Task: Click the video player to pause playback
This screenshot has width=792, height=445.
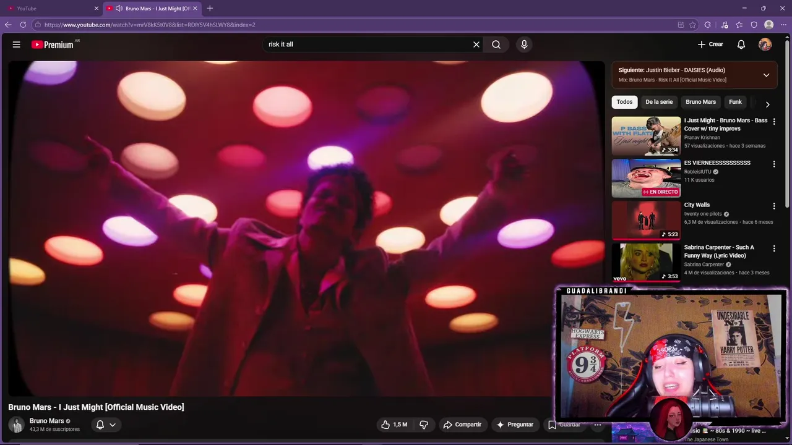Action: click(x=306, y=228)
